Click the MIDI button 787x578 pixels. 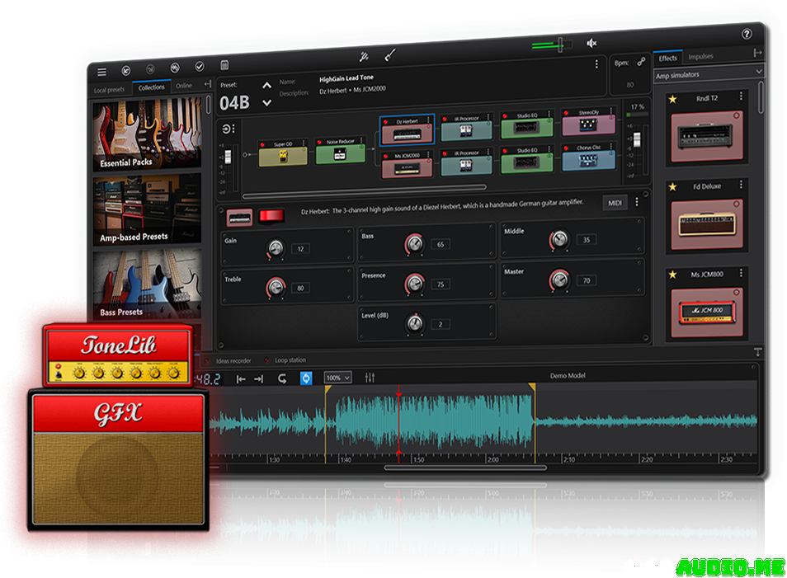[x=615, y=203]
